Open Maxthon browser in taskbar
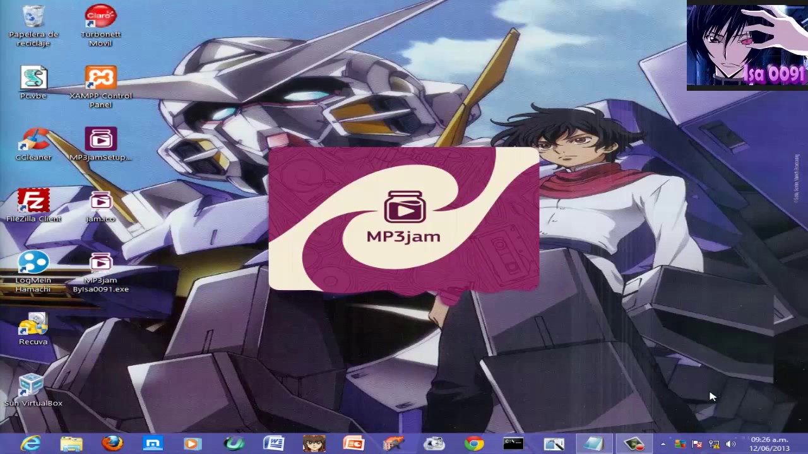 tap(153, 444)
